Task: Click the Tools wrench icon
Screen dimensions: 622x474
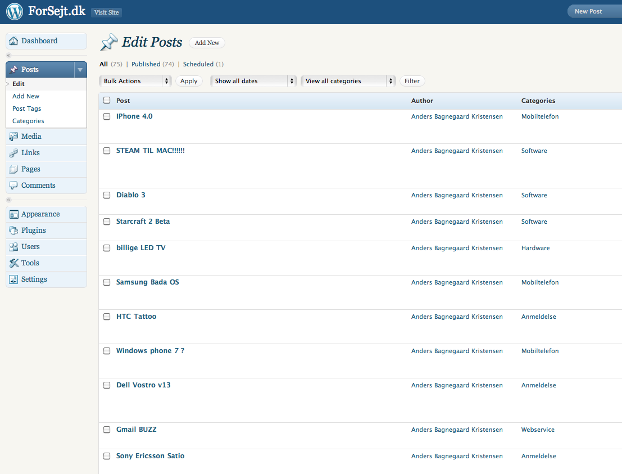Action: (x=13, y=263)
